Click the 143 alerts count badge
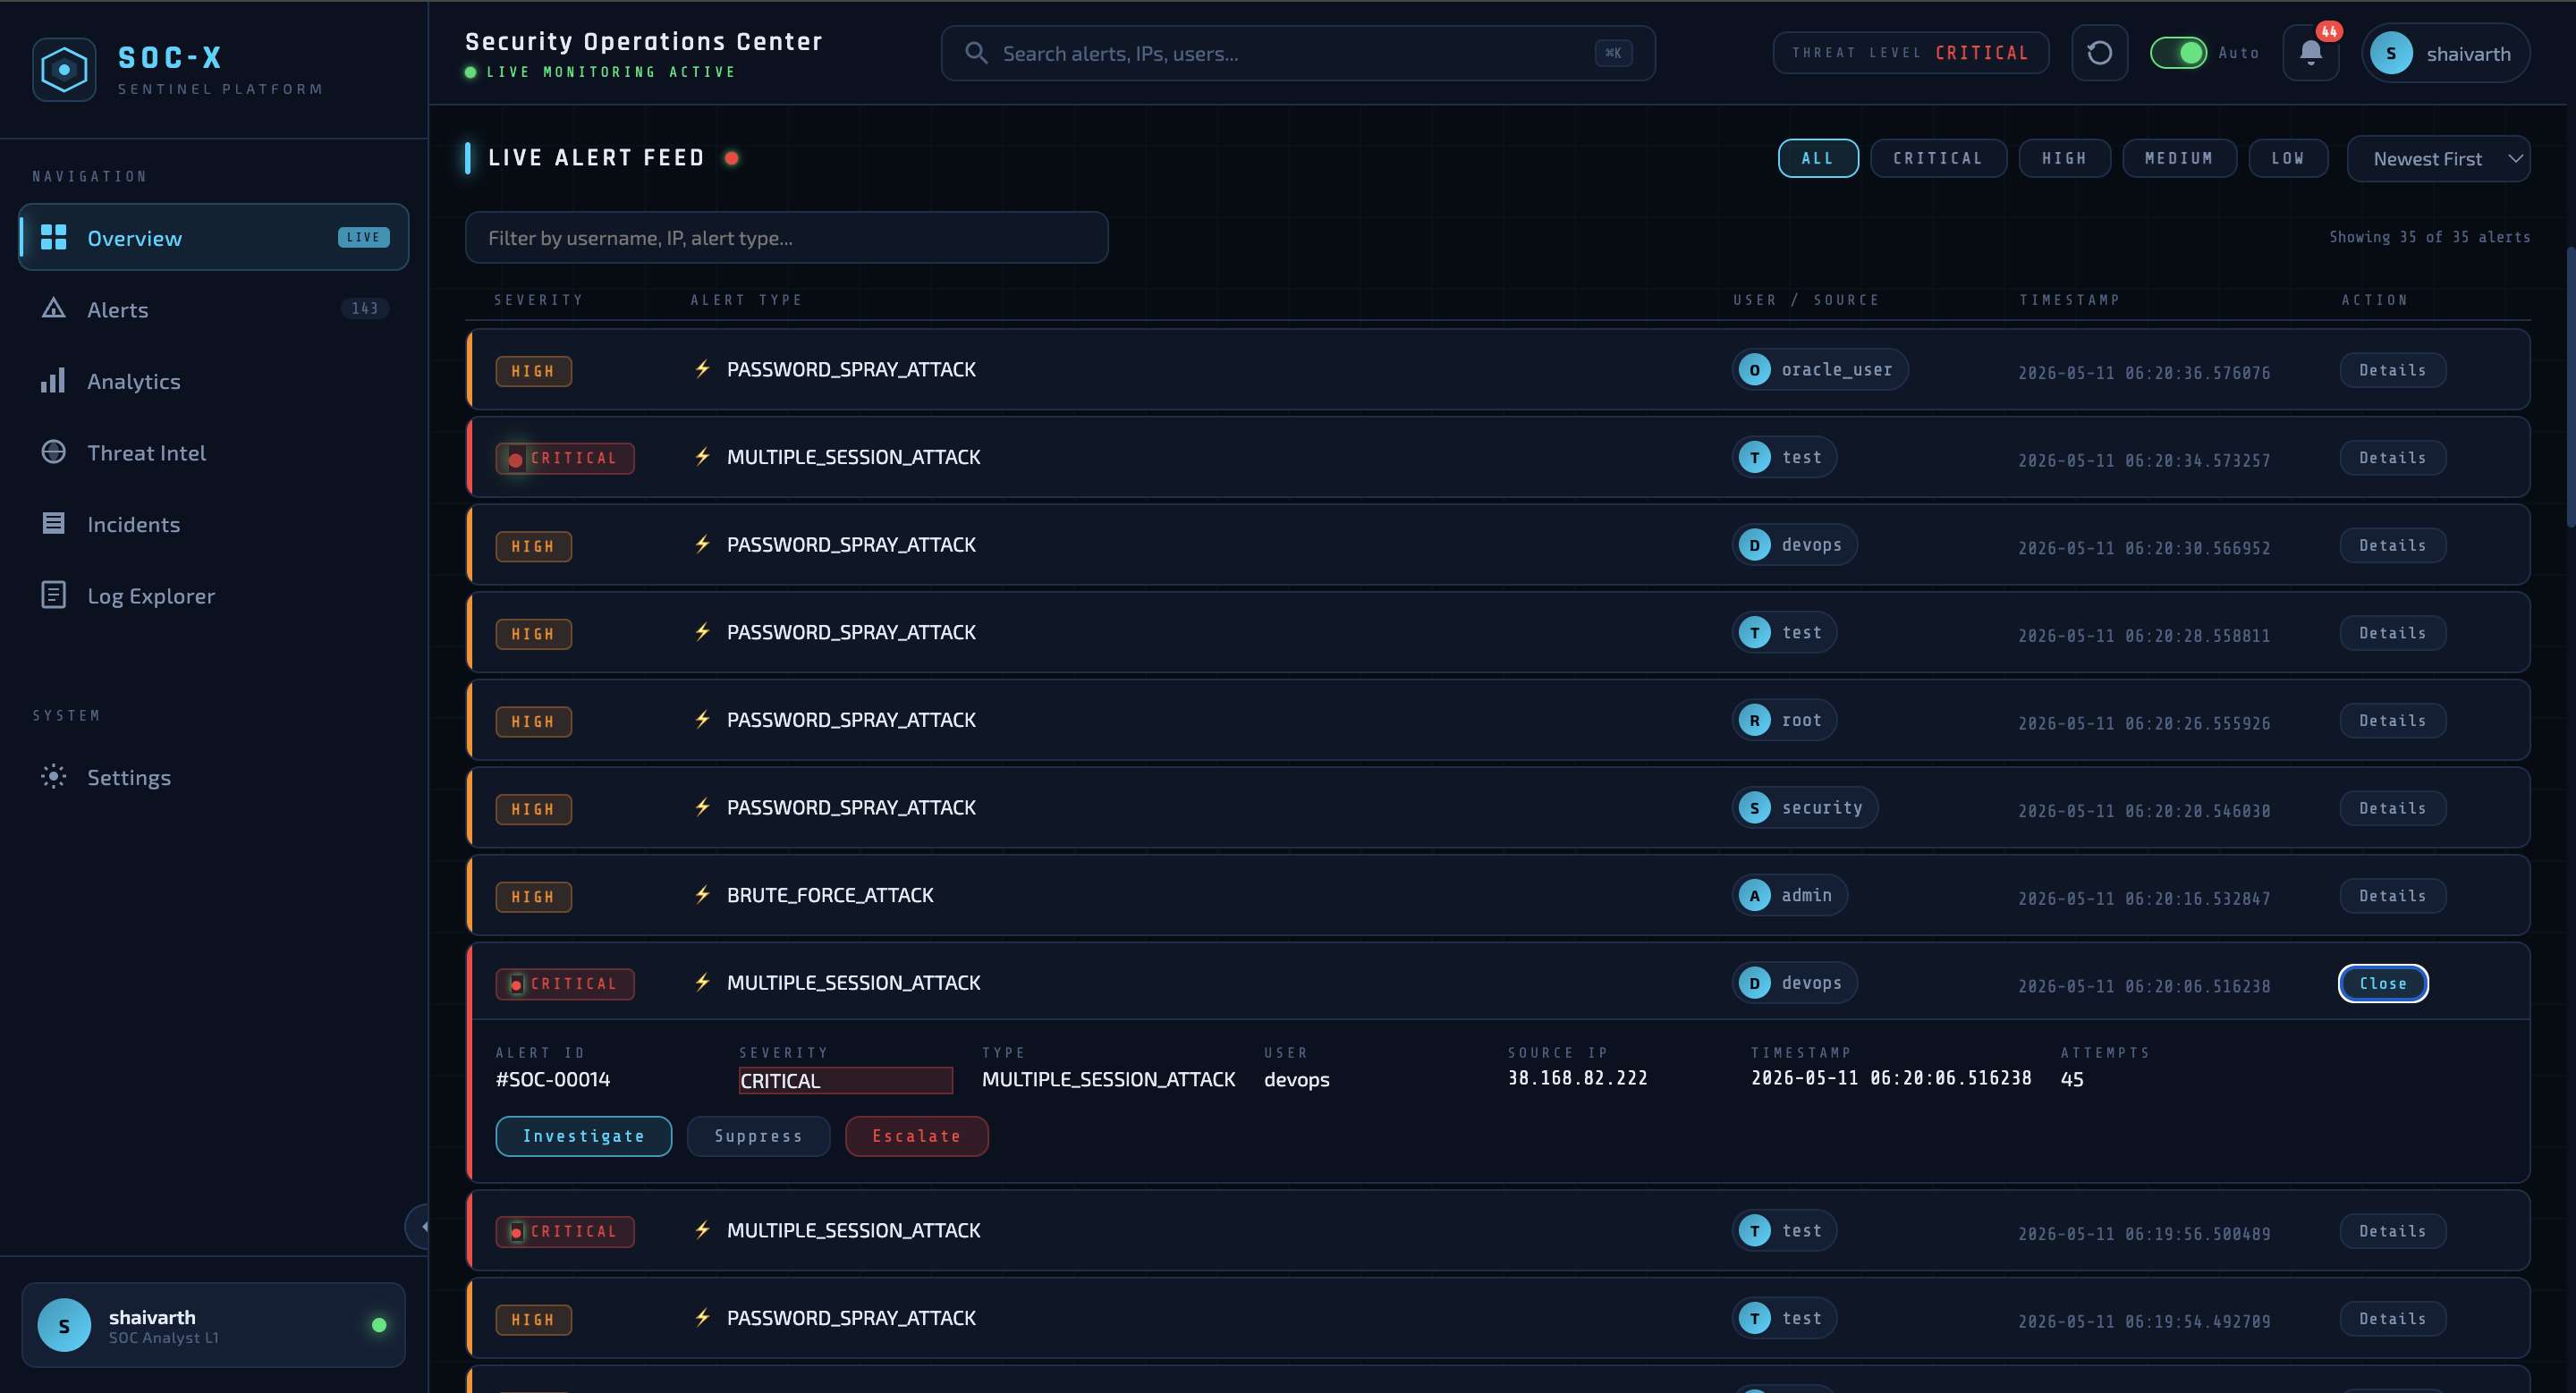This screenshot has height=1393, width=2576. tap(365, 308)
